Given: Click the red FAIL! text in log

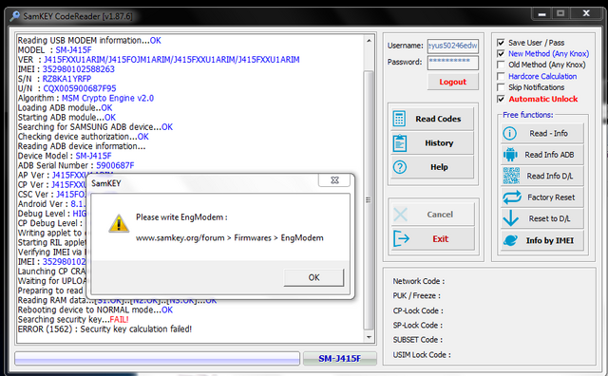Looking at the screenshot, I should (119, 319).
